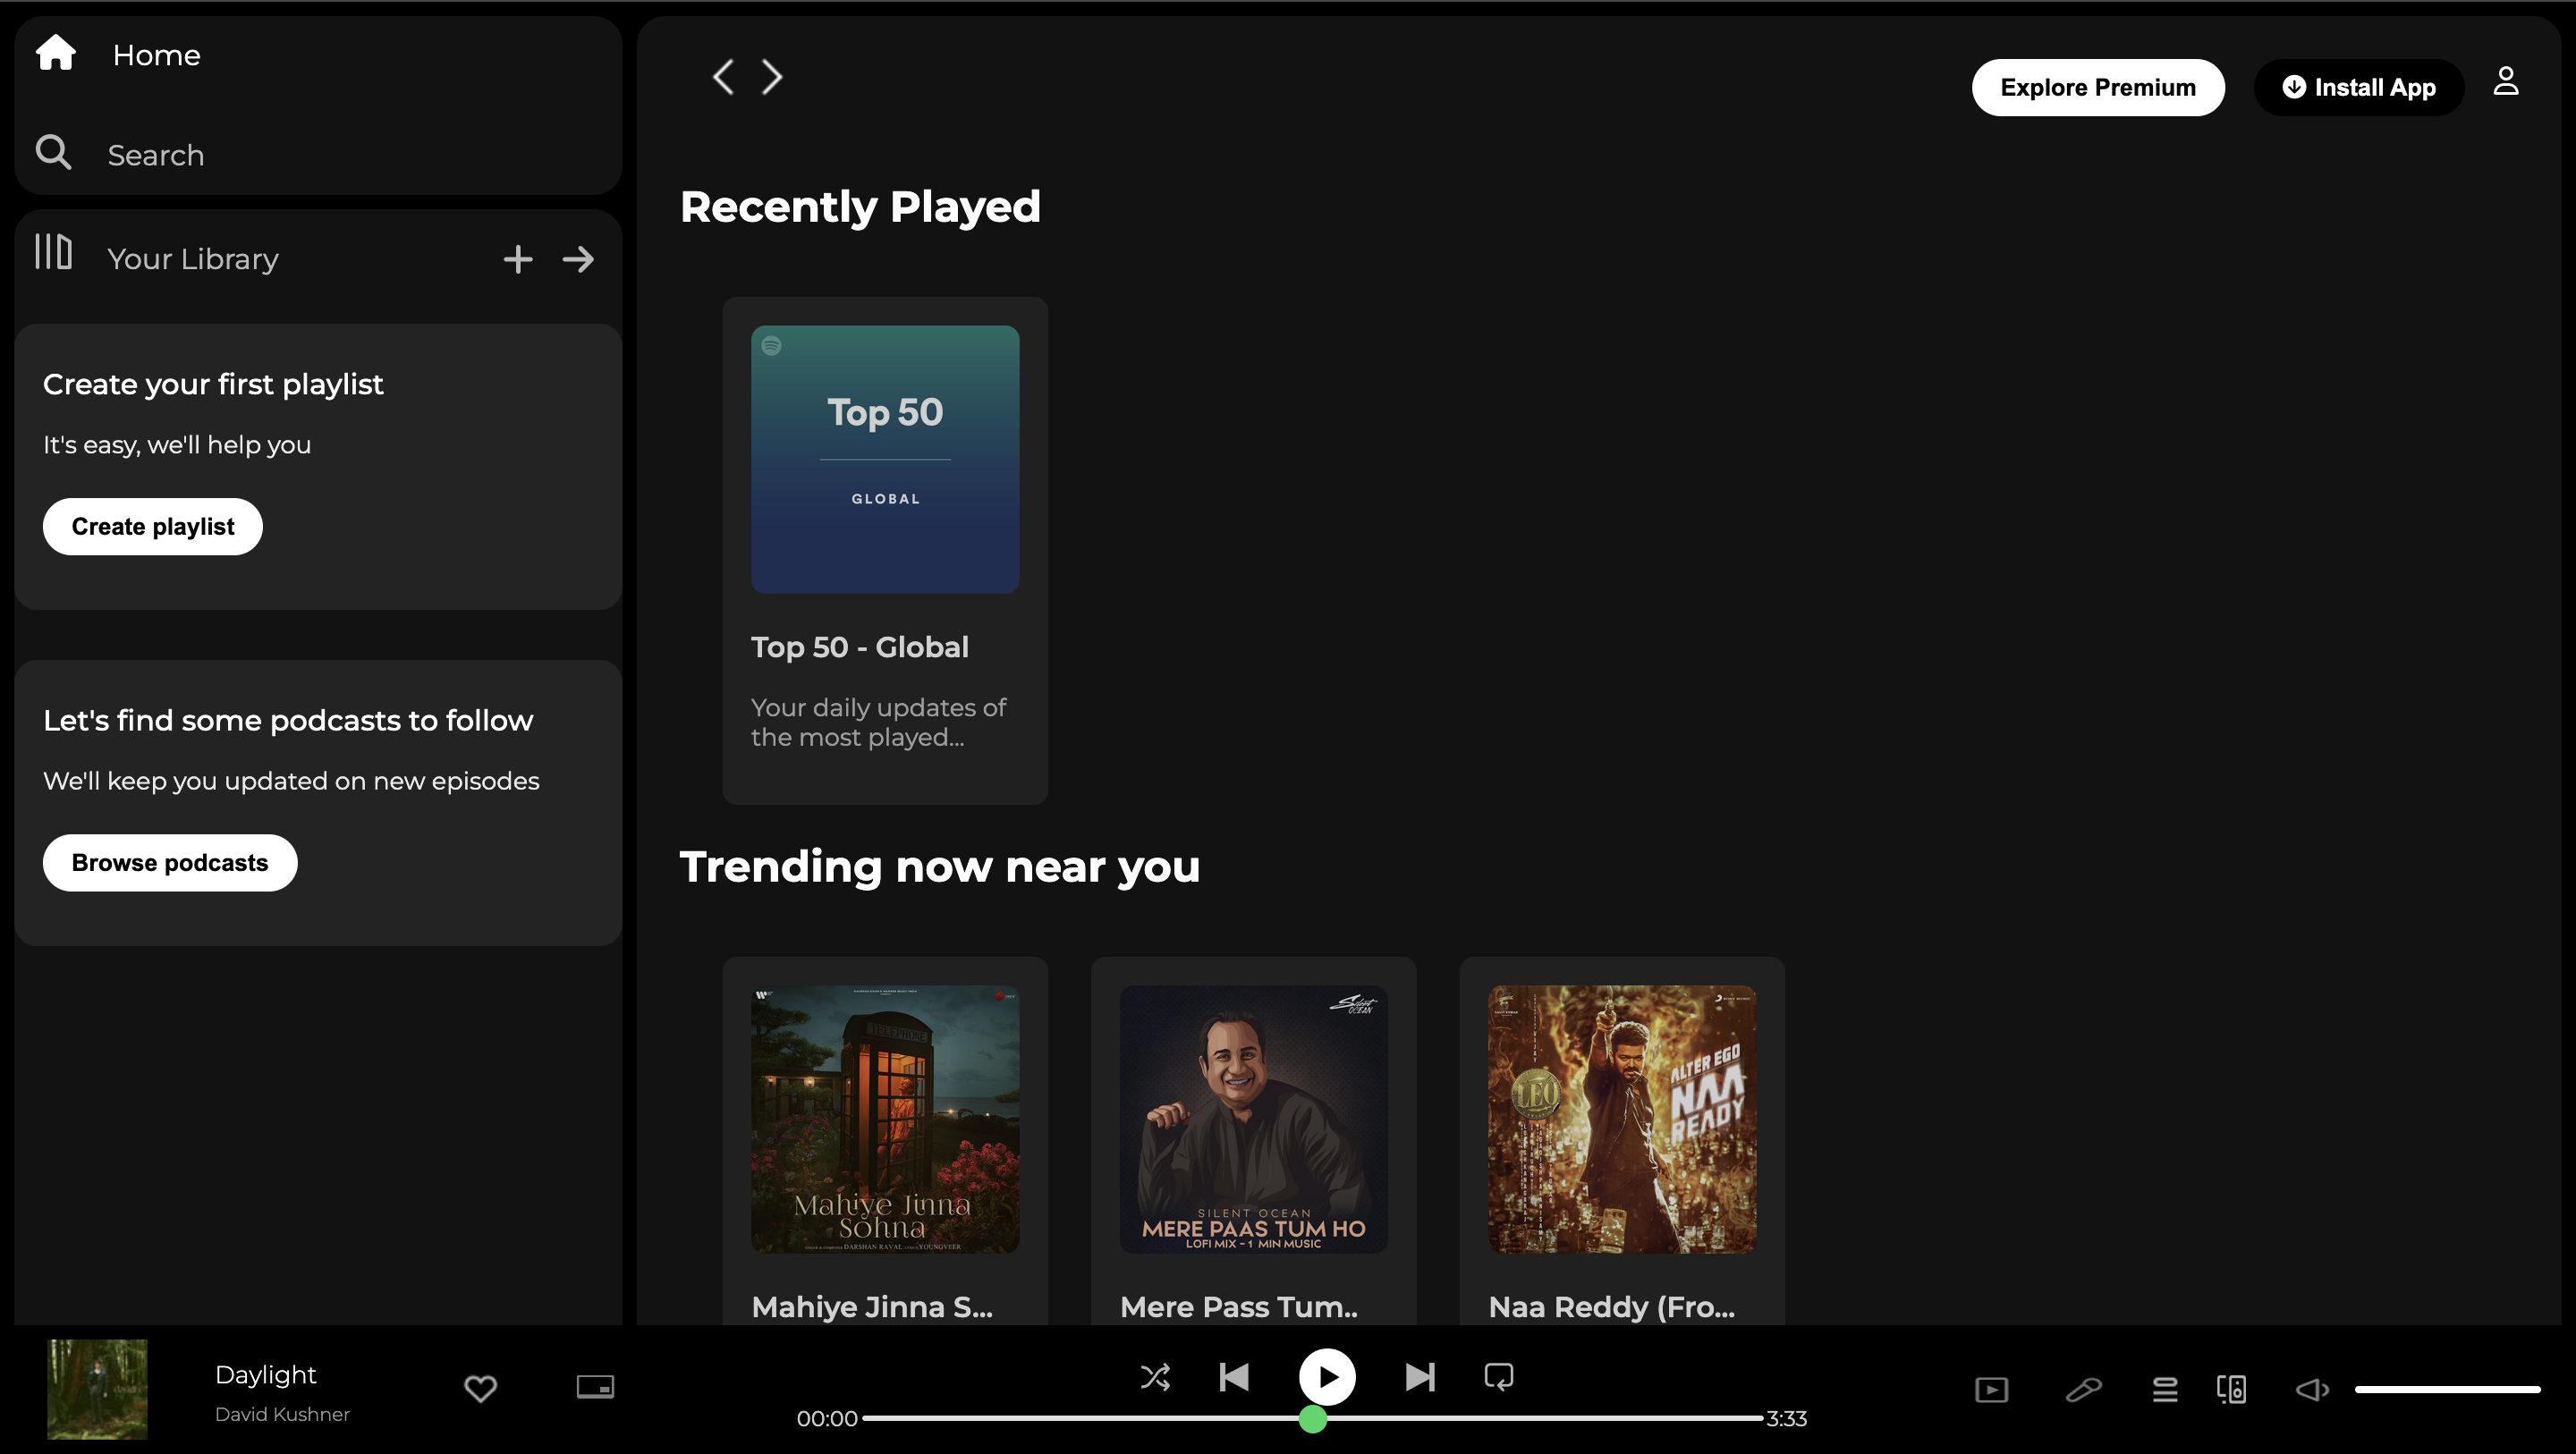Mute using the volume speaker icon
Image resolution: width=2576 pixels, height=1454 pixels.
click(2311, 1389)
